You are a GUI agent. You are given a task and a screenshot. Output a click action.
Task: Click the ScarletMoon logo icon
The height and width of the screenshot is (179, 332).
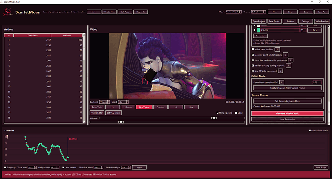(8, 12)
